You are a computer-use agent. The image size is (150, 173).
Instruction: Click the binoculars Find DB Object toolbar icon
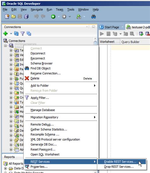tap(93, 17)
